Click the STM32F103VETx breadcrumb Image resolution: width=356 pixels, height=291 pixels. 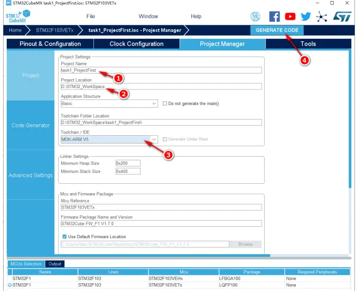(54, 31)
